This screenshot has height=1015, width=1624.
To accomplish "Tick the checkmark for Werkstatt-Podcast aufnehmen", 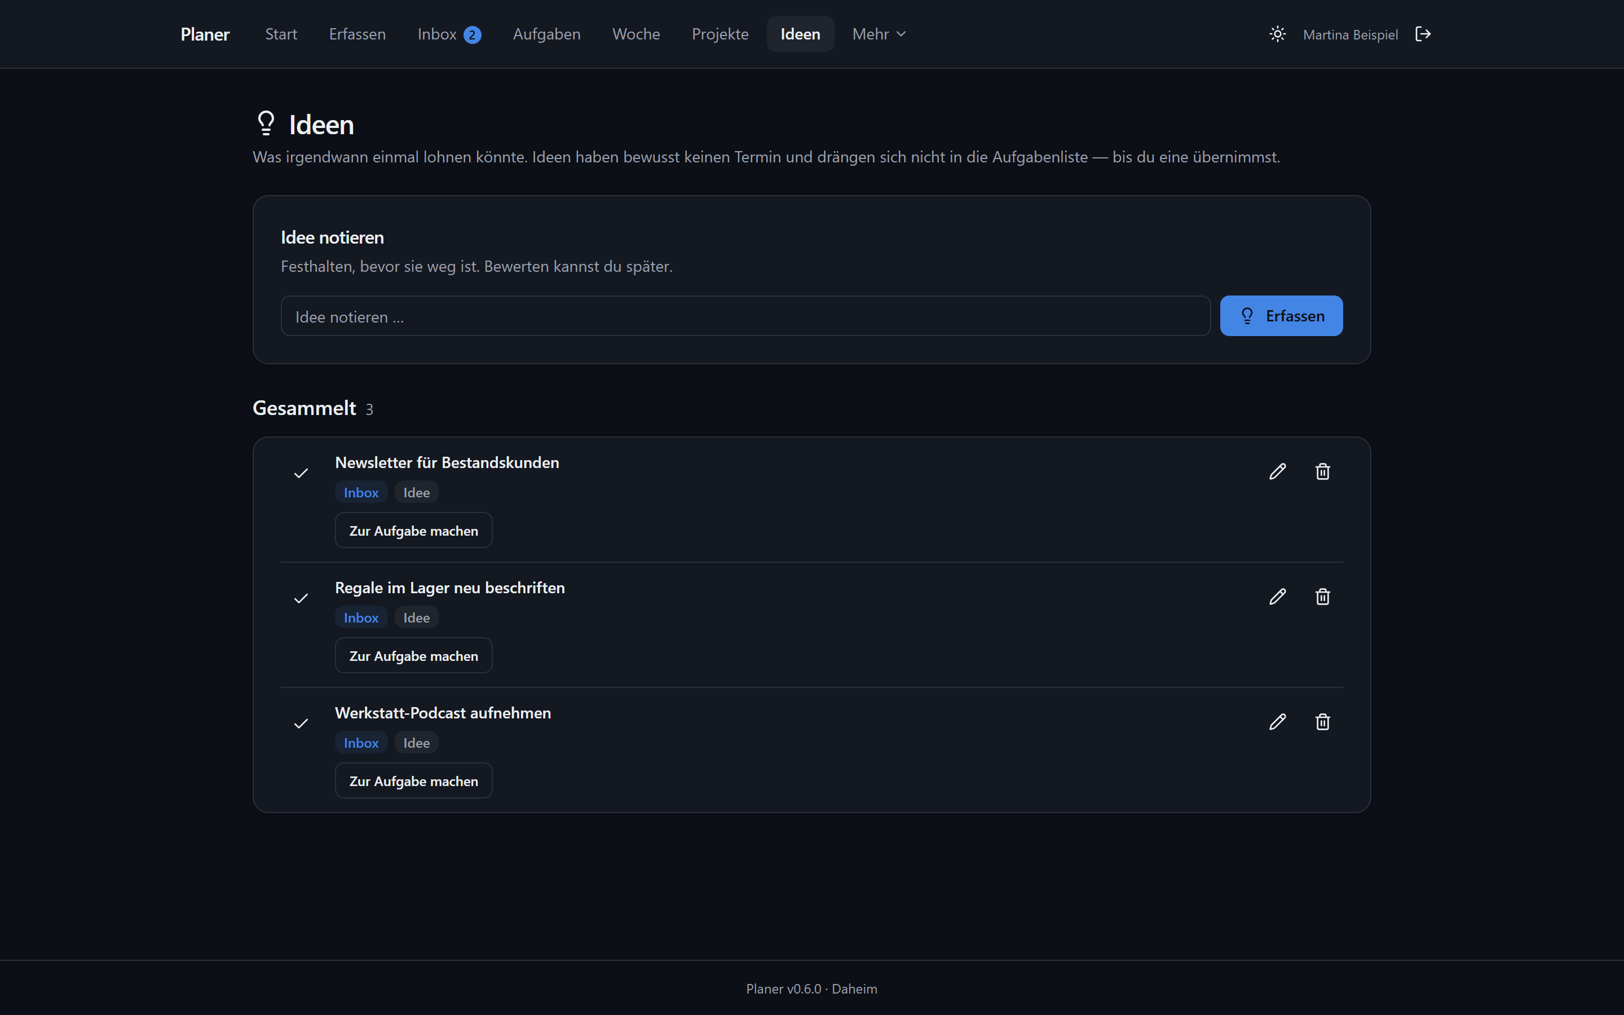I will click(301, 723).
